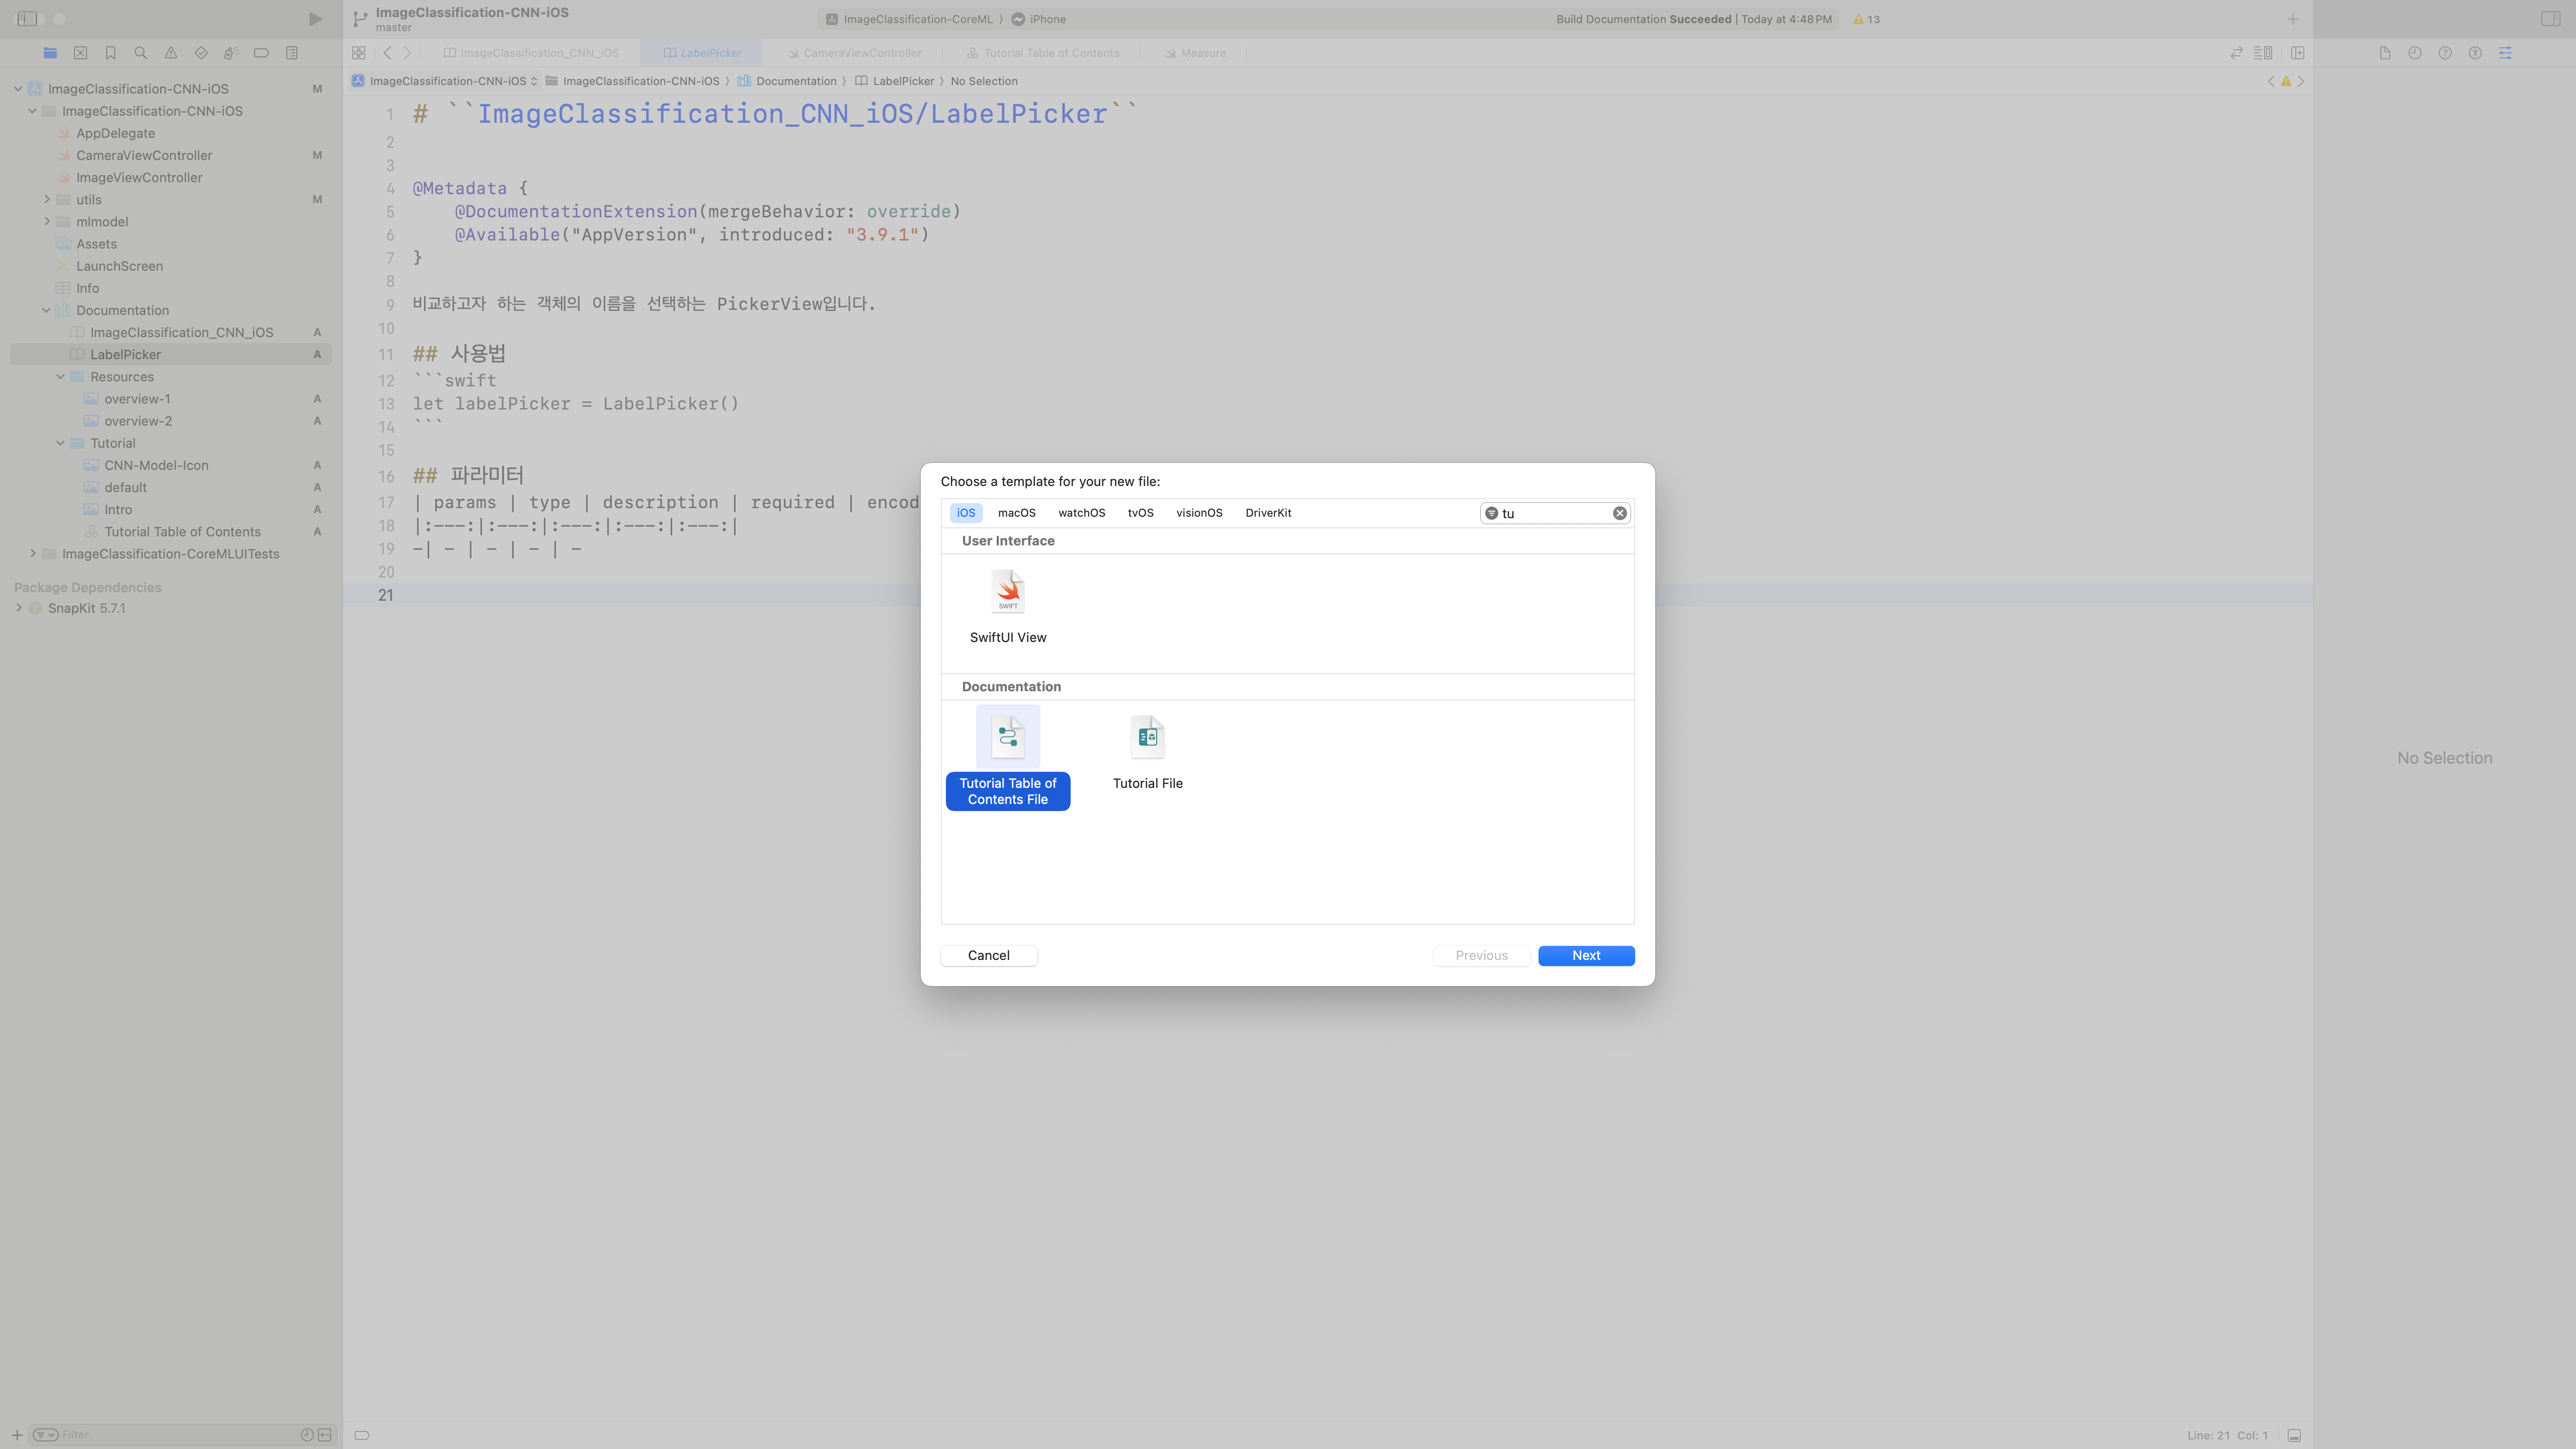Collapse the Tutorial folder

60,443
